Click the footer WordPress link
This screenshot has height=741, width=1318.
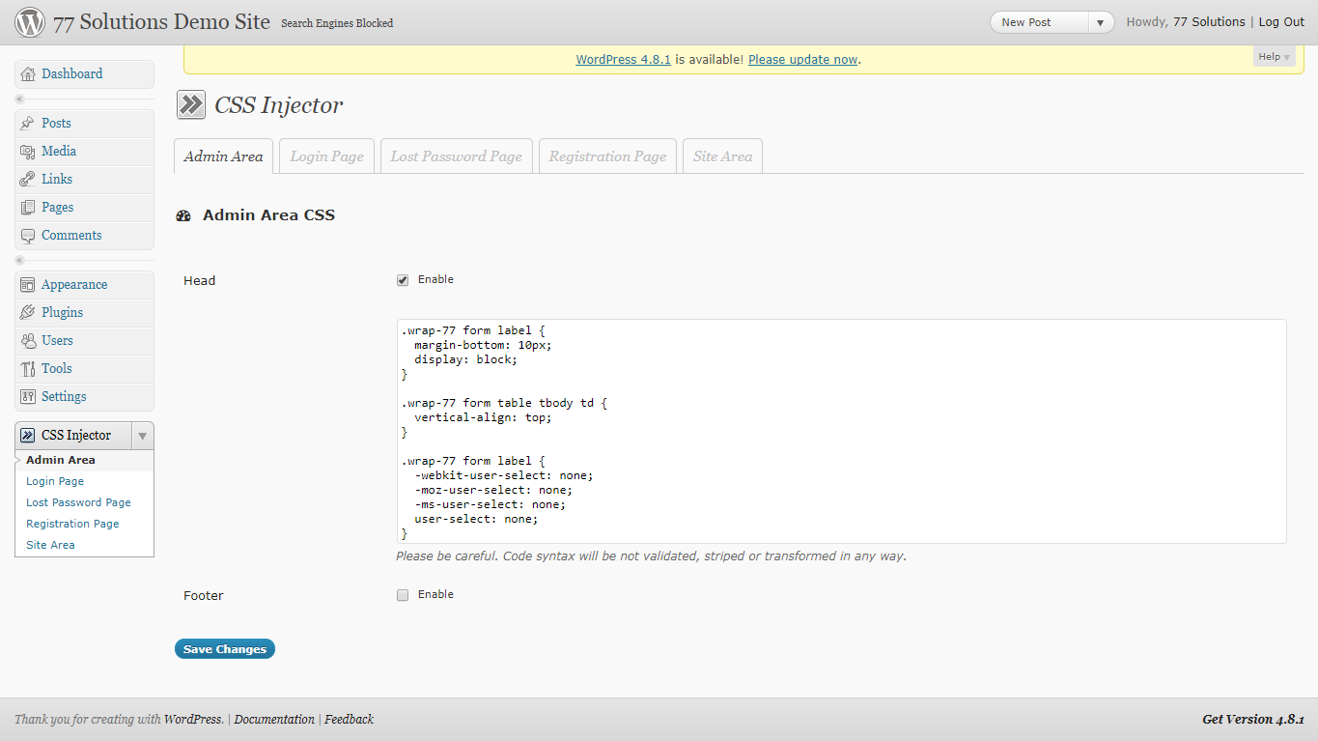coord(193,720)
